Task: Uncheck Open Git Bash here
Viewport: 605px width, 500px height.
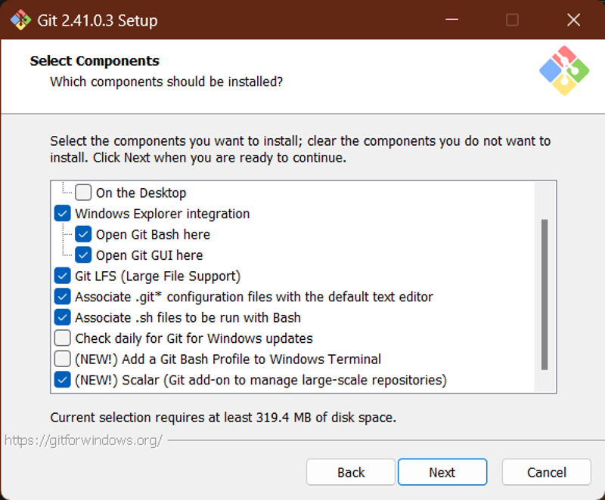Action: pyautogui.click(x=83, y=234)
